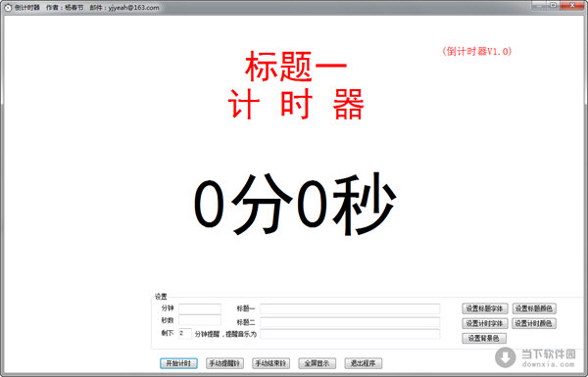Image resolution: width=588 pixels, height=377 pixels.
Task: Maximize the countdown timer window
Action: tap(553, 5)
